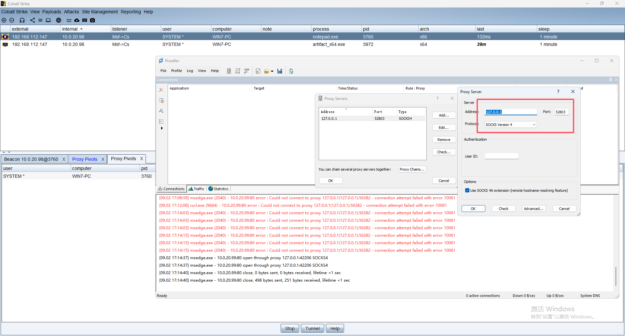The height and width of the screenshot is (336, 625).
Task: Sort by the internal column header
Action: (x=86, y=29)
